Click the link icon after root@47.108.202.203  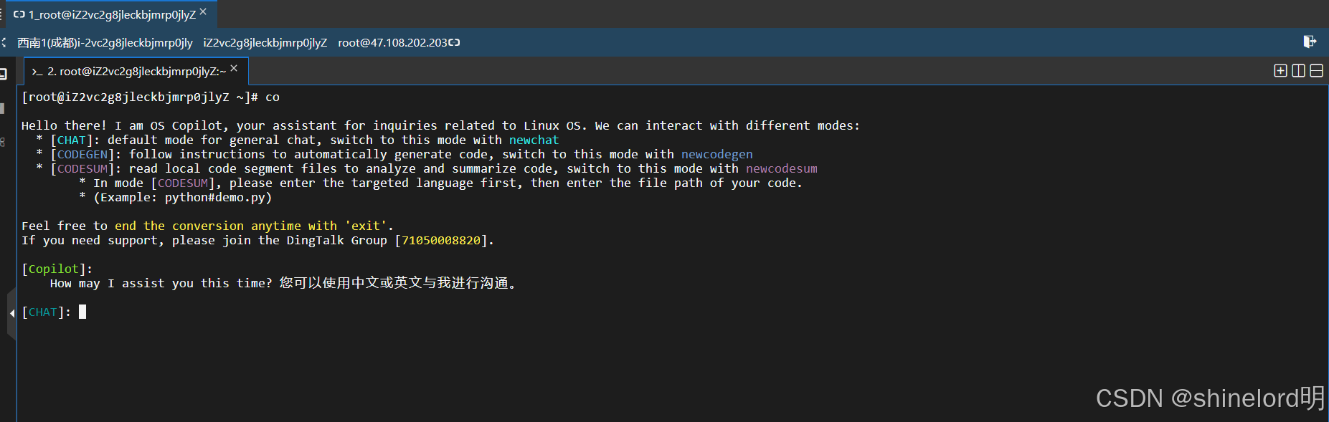click(x=454, y=42)
